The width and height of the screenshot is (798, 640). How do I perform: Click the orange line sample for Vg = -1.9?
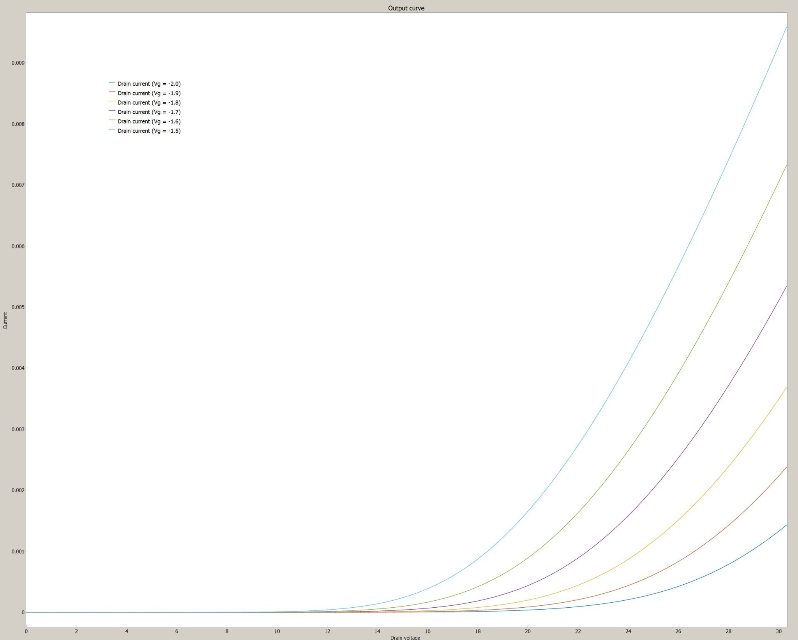coord(112,92)
